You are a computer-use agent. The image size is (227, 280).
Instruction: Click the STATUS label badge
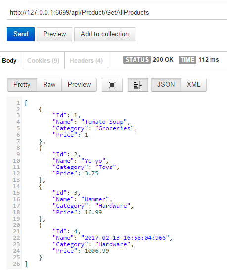[x=137, y=60]
